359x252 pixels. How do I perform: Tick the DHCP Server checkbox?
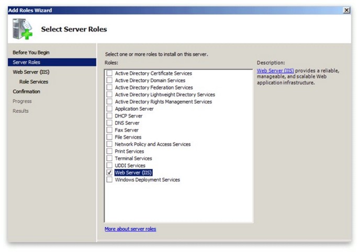tap(109, 116)
